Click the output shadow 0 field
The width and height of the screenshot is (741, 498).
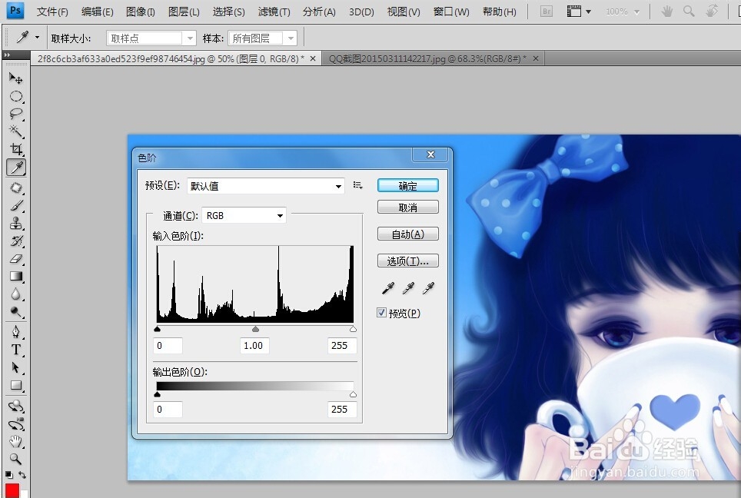[168, 409]
